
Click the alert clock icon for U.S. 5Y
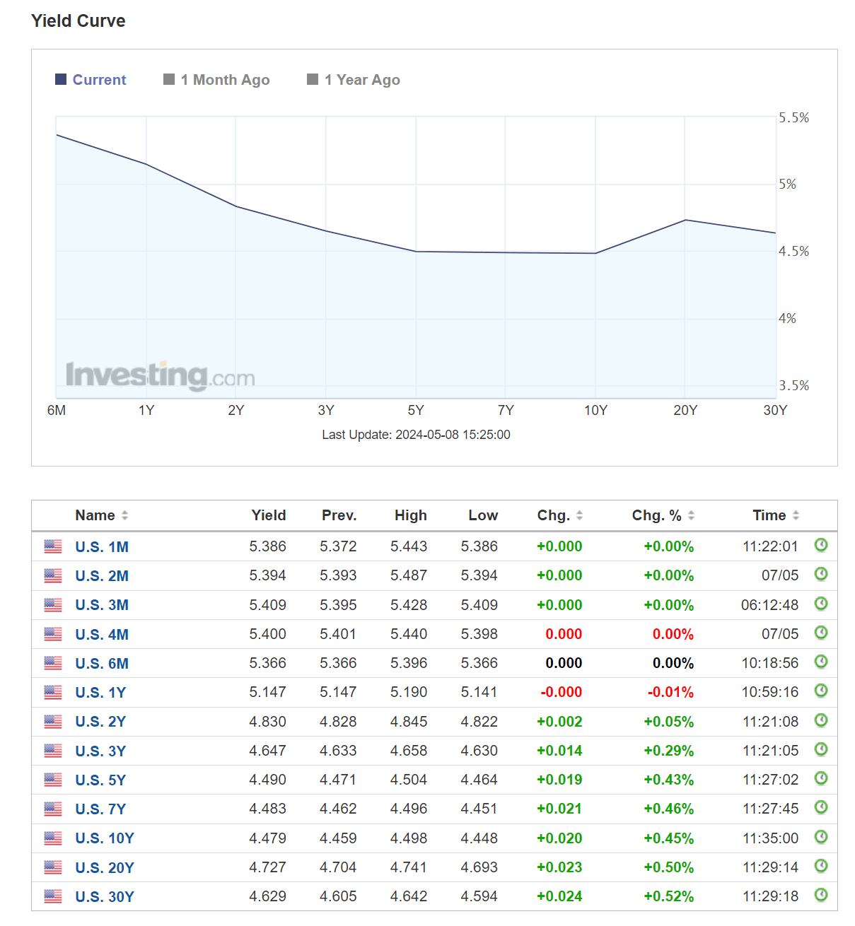(x=820, y=778)
